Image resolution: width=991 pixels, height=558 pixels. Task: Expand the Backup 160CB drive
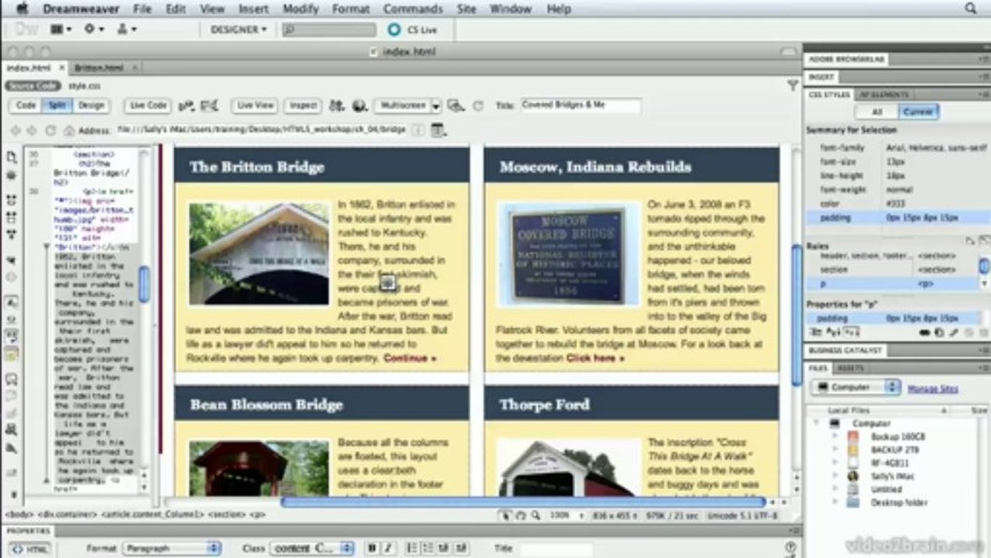pyautogui.click(x=834, y=436)
